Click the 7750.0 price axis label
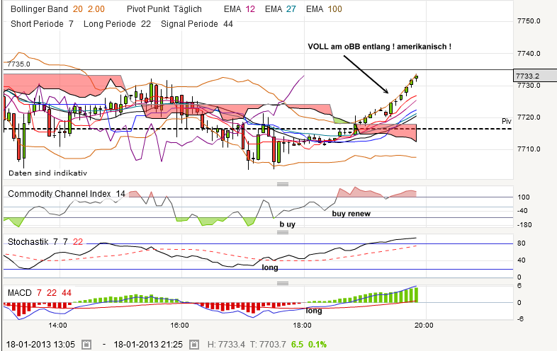 (x=529, y=21)
